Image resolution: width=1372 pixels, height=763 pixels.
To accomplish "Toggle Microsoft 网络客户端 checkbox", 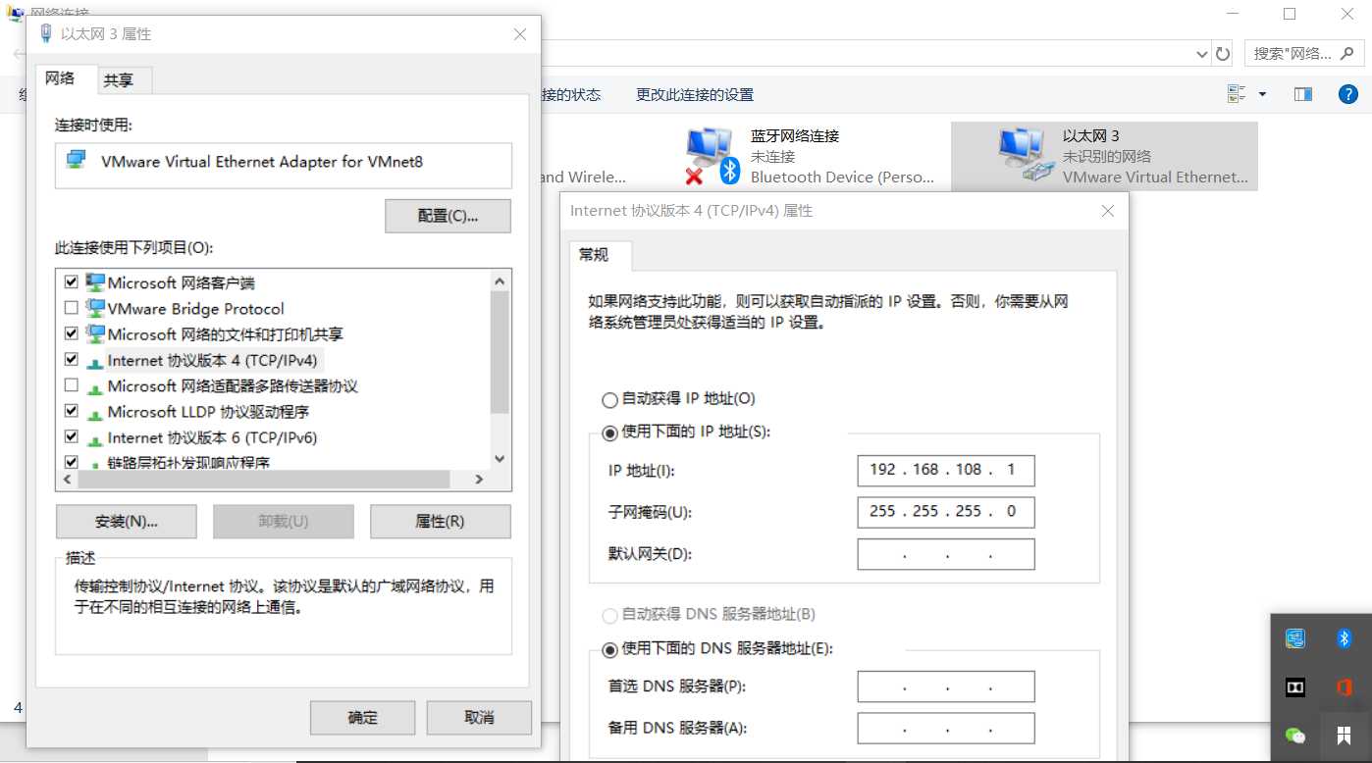I will tap(71, 282).
